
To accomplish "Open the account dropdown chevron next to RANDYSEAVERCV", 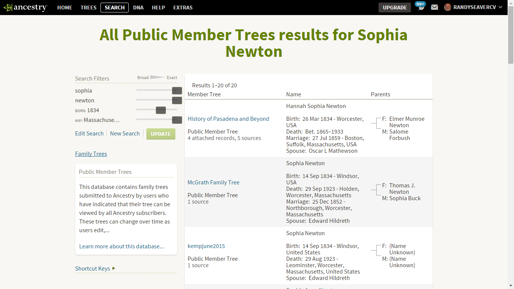I will coord(501,7).
